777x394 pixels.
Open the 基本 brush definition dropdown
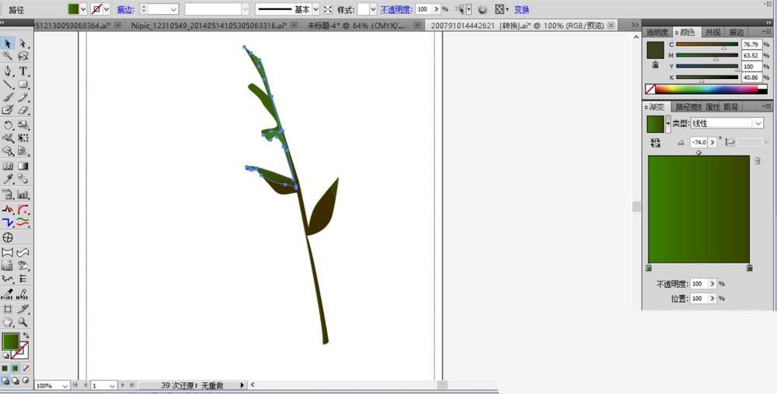click(315, 9)
